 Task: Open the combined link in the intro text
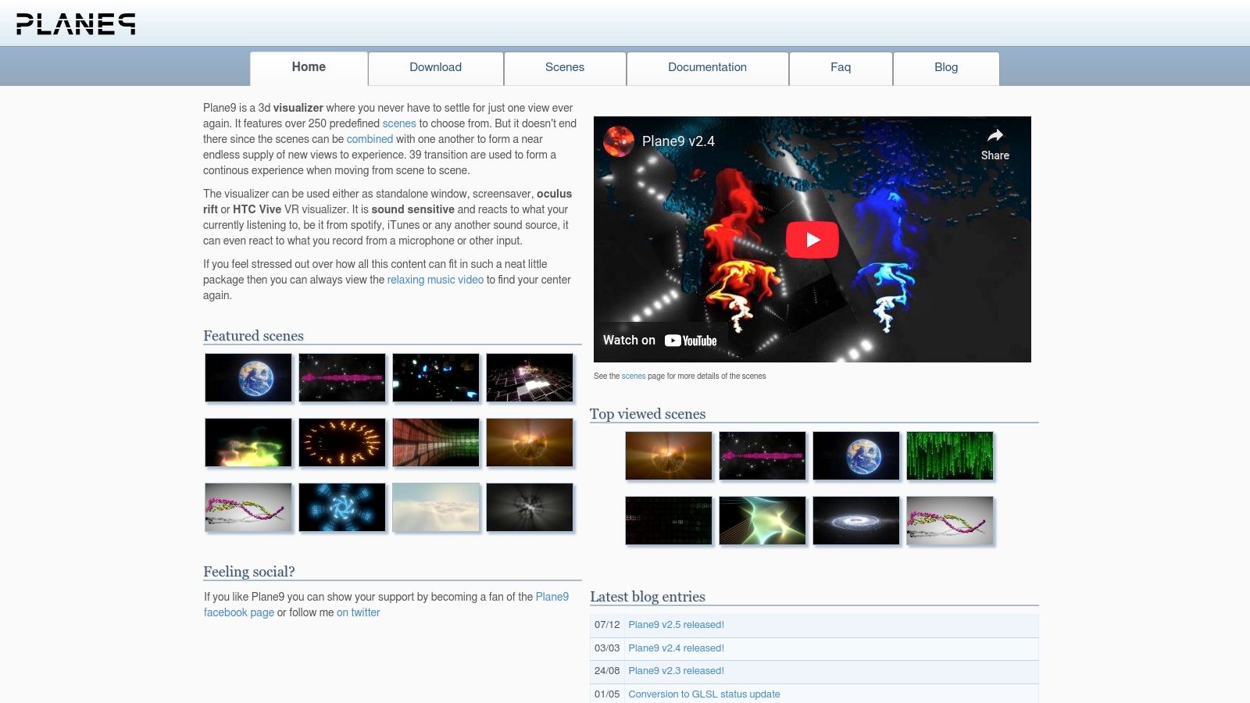pyautogui.click(x=370, y=139)
